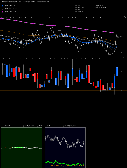Click the tall red candle that drops from above 8
This screenshot has width=127, height=168.
click(89, 74)
